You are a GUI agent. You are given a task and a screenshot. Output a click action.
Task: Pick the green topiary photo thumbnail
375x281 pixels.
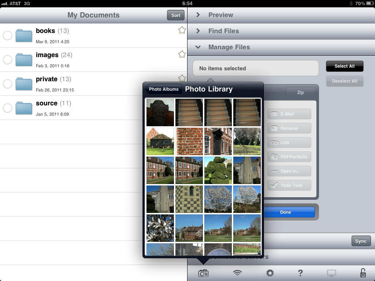pyautogui.click(x=218, y=170)
